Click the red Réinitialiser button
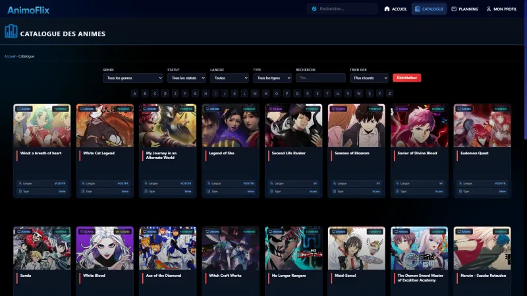 click(406, 78)
